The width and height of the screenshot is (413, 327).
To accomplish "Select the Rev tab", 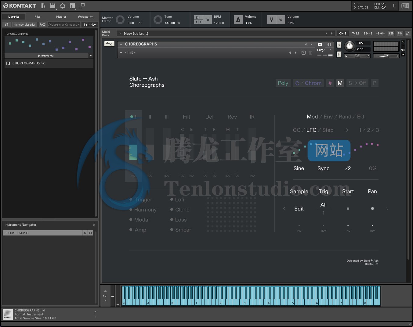I will tap(232, 117).
